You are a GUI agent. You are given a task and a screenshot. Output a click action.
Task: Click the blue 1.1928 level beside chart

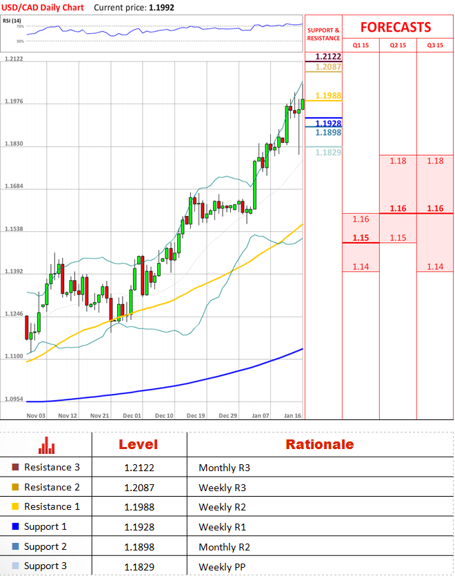(328, 123)
